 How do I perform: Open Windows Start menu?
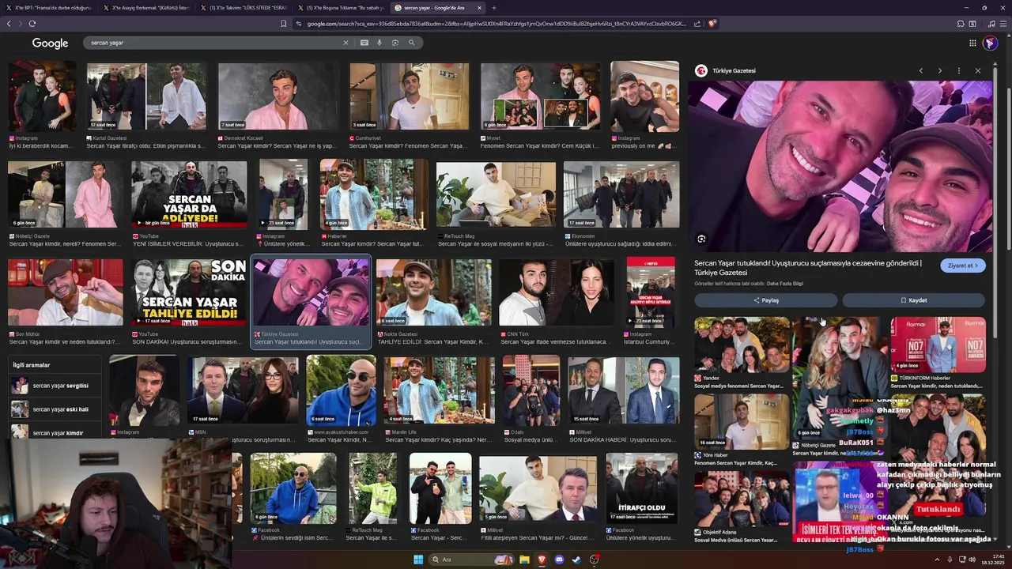418,560
